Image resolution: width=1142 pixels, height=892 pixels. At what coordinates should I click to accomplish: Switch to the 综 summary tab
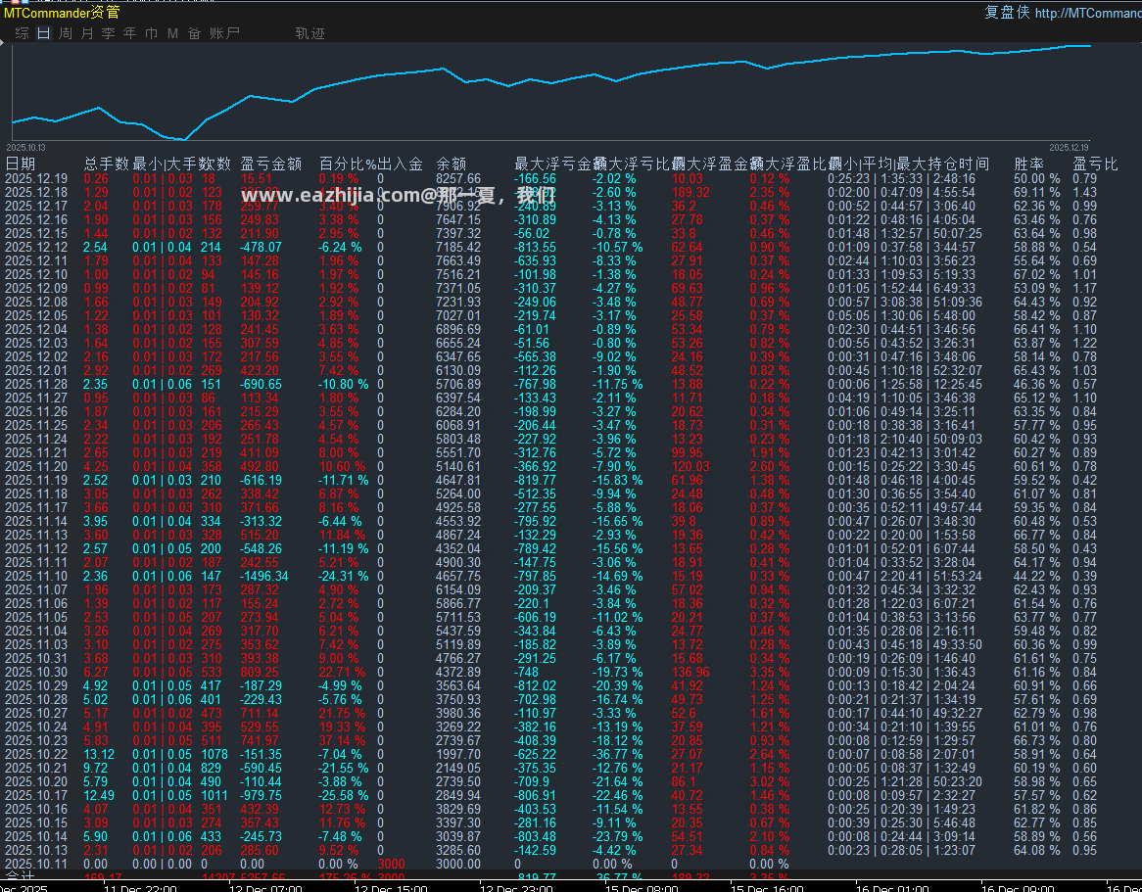click(22, 33)
